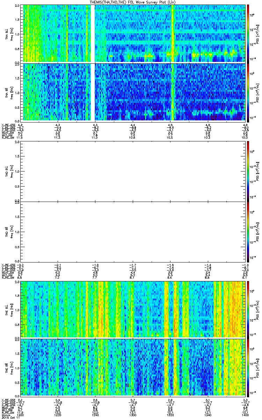Click the "THD BII freq [Hz]" axis label
The height and width of the screenshot is (420, 262).
coord(9,232)
